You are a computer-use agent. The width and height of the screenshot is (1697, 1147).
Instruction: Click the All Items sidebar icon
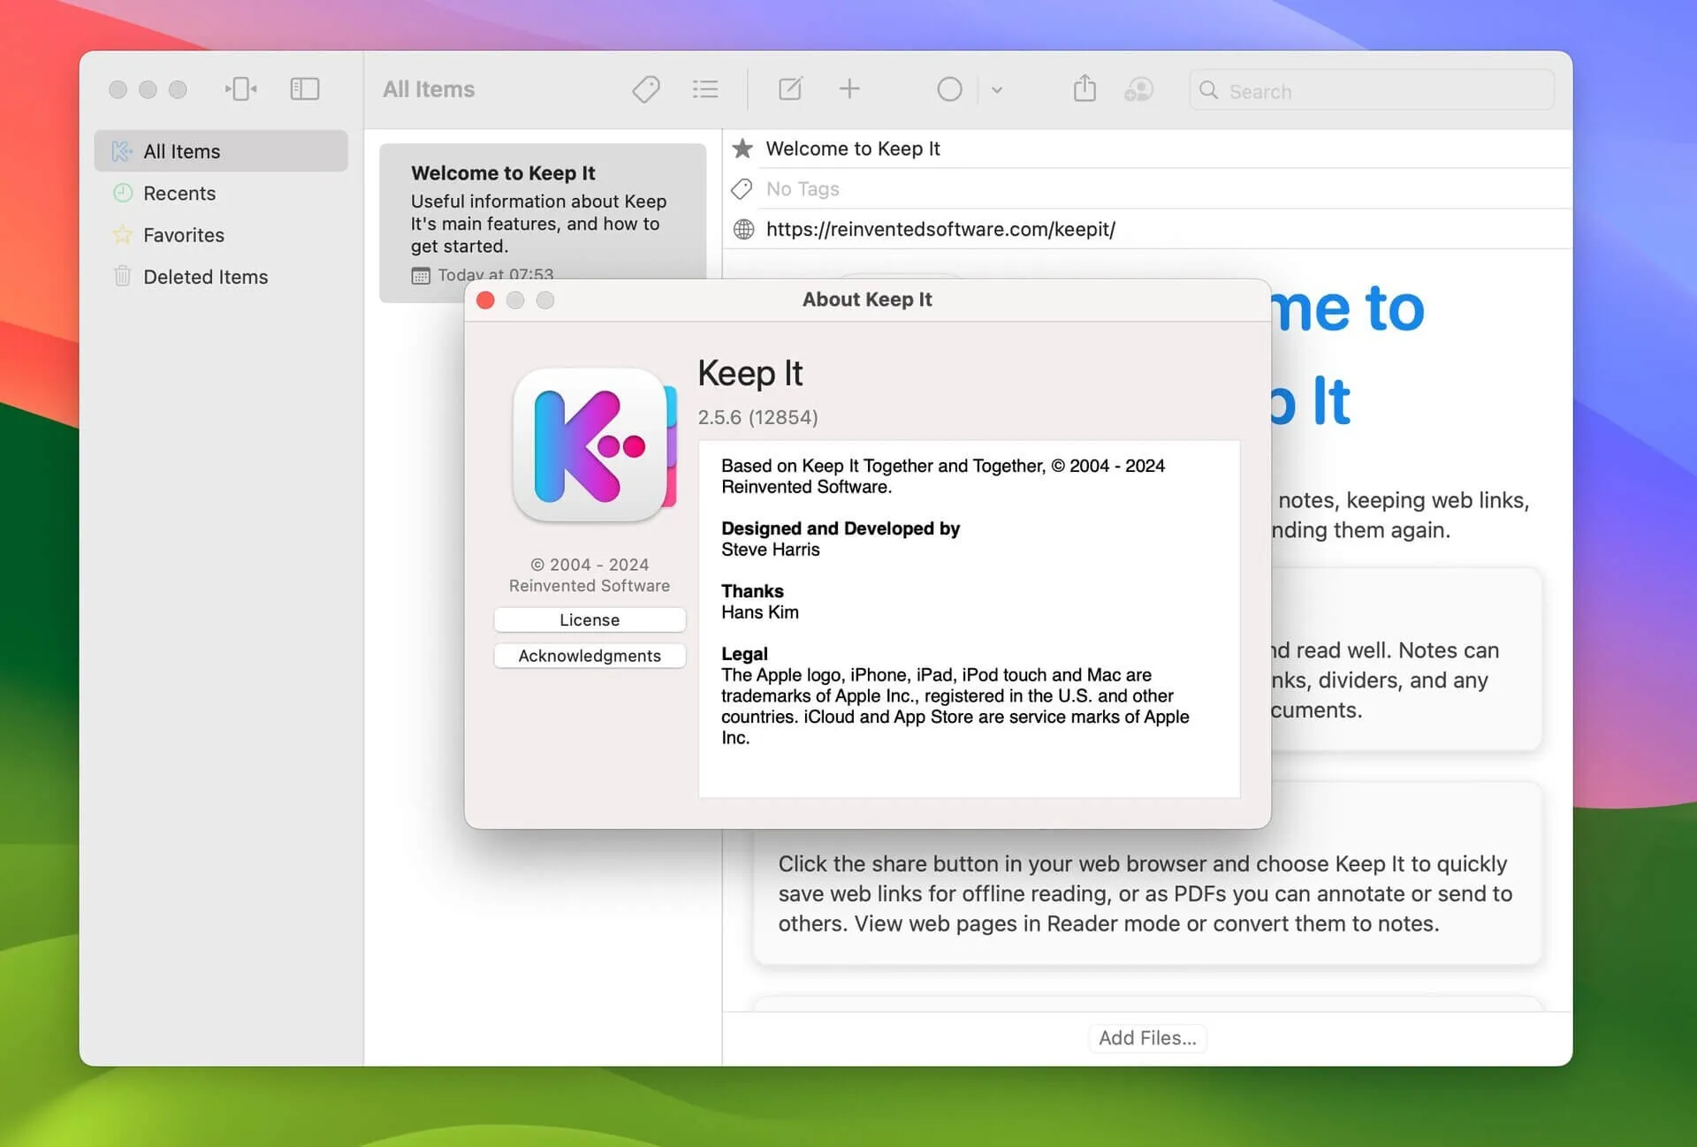coord(122,151)
